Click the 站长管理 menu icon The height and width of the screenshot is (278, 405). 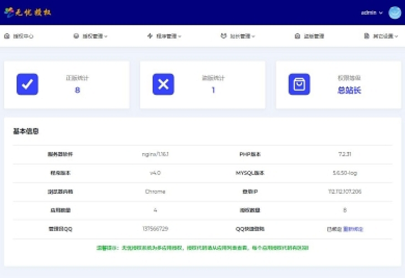[223, 36]
